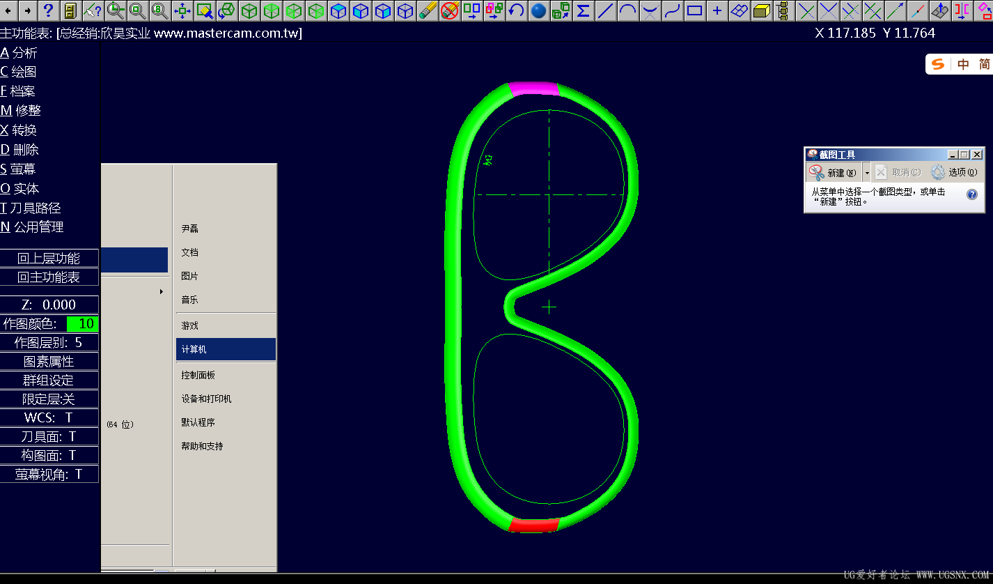Viewport: 993px width, 584px height.
Task: Choose the straight line drawing tool
Action: coord(606,10)
